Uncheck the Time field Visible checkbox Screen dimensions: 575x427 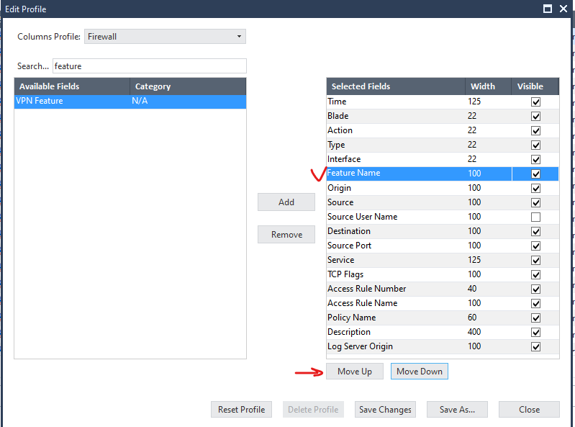click(x=535, y=102)
